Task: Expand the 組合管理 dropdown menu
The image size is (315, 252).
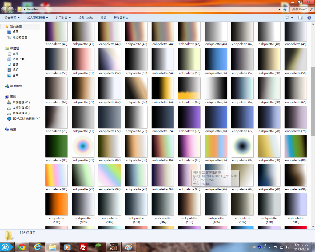Action: 12,18
